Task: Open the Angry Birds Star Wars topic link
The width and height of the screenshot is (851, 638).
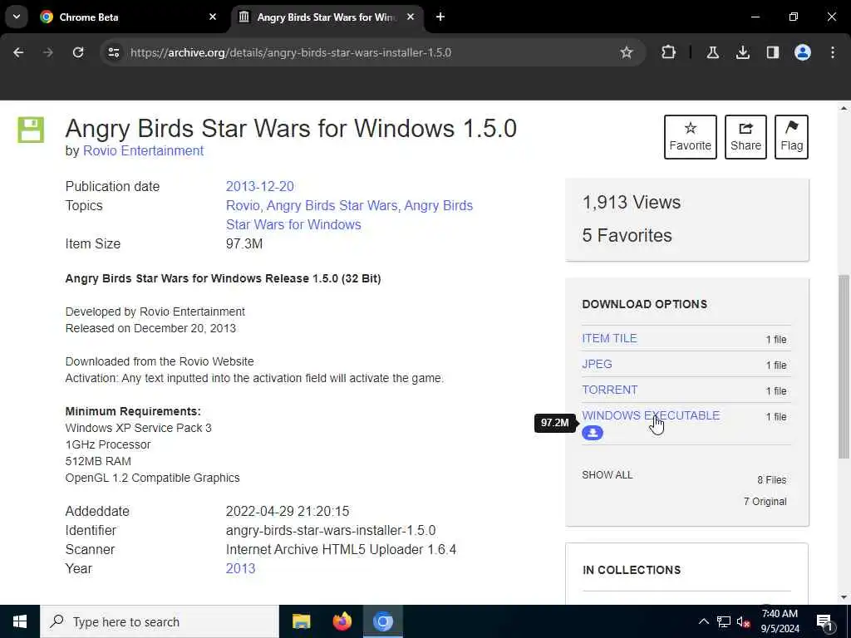Action: (x=332, y=206)
